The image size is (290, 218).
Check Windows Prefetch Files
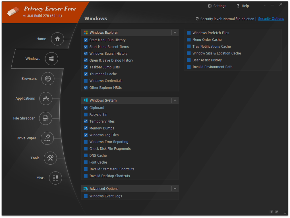click(189, 33)
